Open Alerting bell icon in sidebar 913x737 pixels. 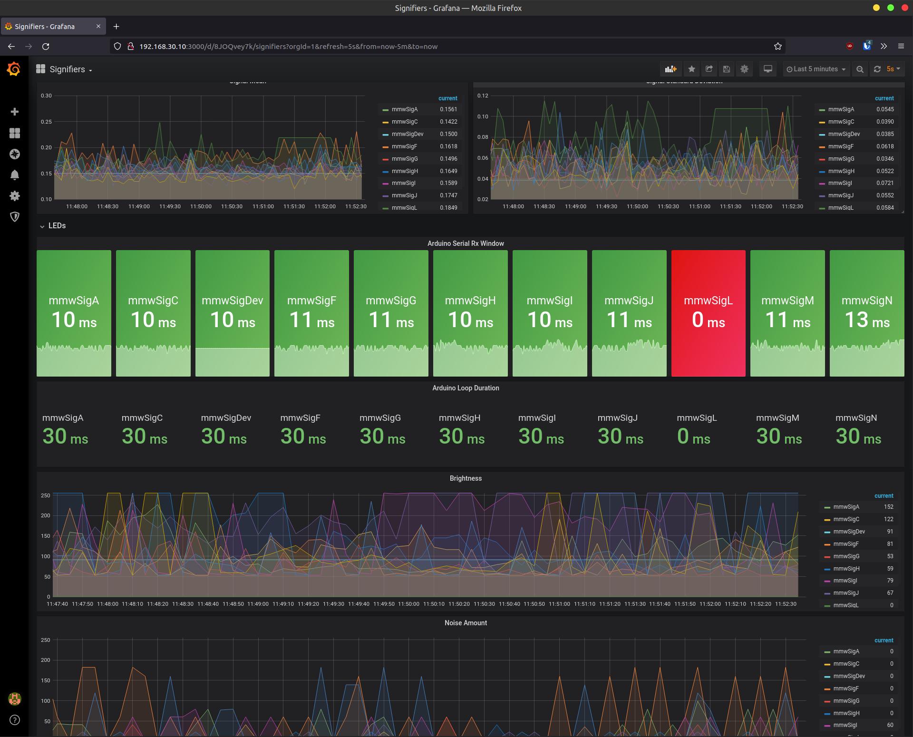pos(15,175)
